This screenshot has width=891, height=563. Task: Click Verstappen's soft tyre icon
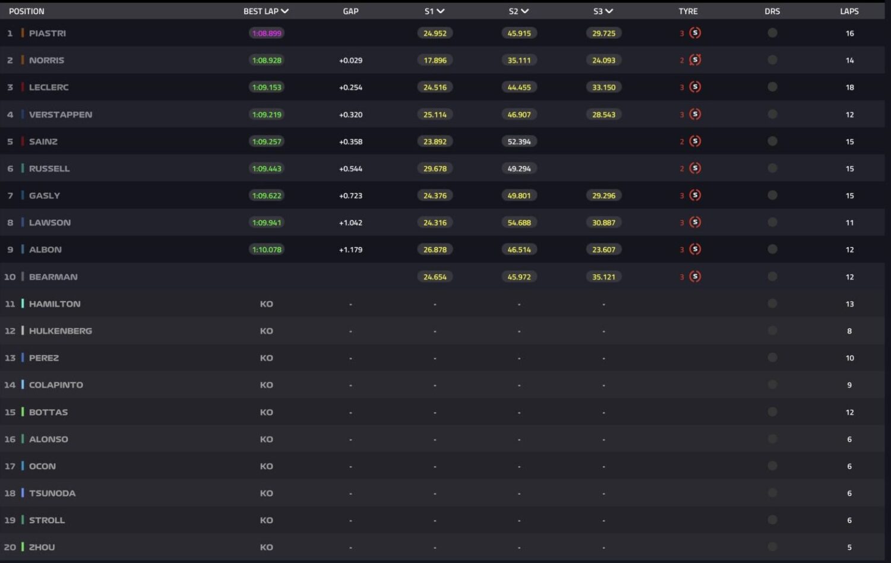(695, 114)
